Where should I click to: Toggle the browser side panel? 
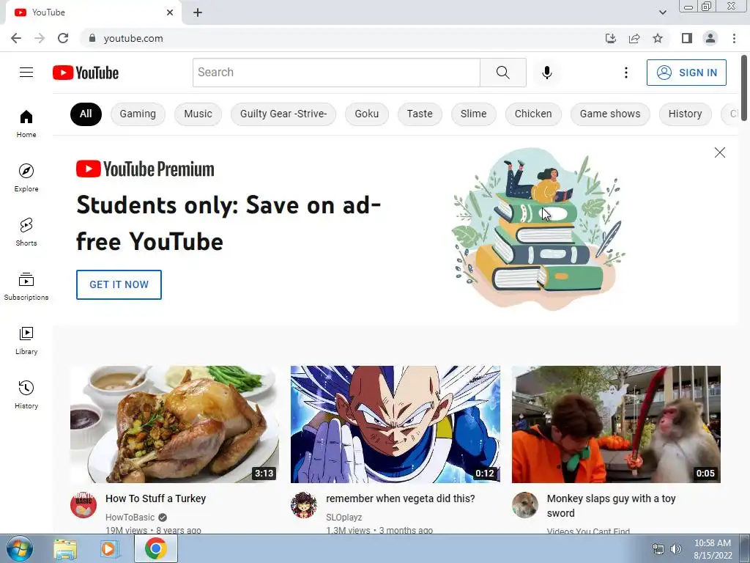[687, 38]
